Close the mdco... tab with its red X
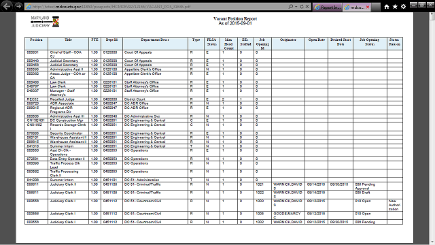The image size is (435, 245). 368,7
